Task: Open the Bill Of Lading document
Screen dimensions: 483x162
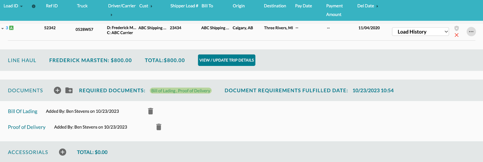Action: [x=23, y=111]
